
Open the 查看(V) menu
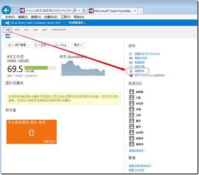(36, 17)
